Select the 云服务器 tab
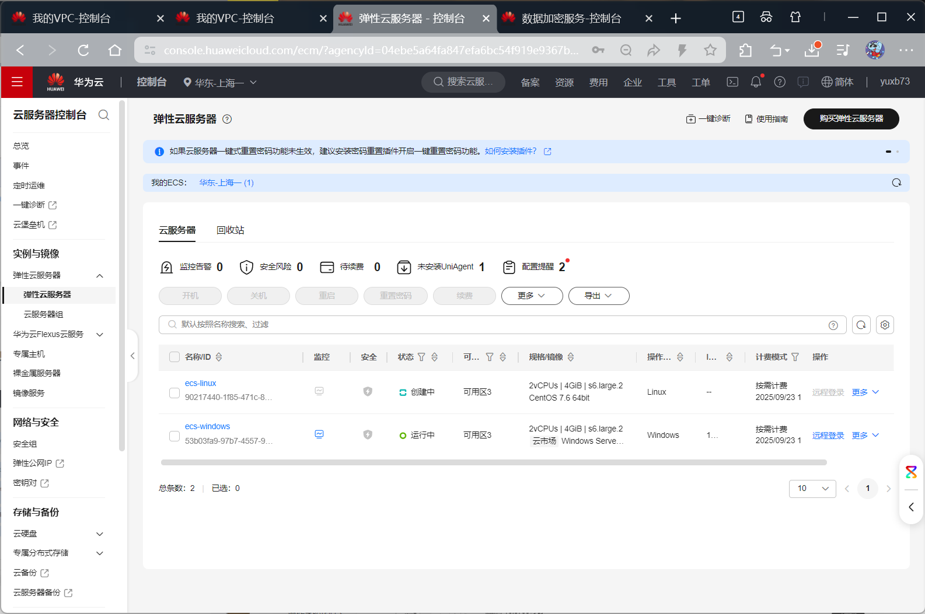 [x=177, y=230]
